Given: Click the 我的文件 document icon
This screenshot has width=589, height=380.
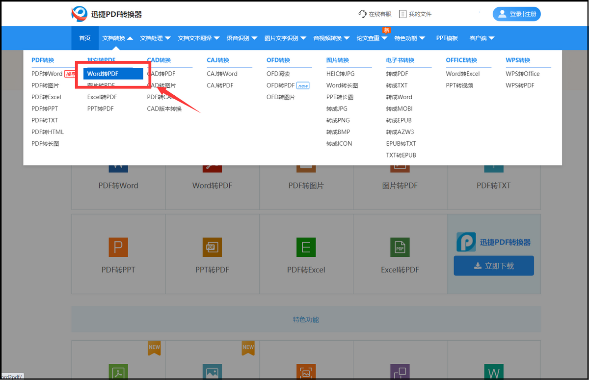Looking at the screenshot, I should click(x=402, y=14).
